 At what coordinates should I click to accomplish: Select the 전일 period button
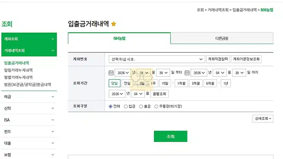point(127,83)
